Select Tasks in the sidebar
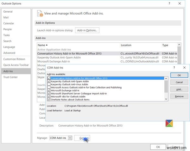This screenshot has width=190, height=151. pos(7,35)
